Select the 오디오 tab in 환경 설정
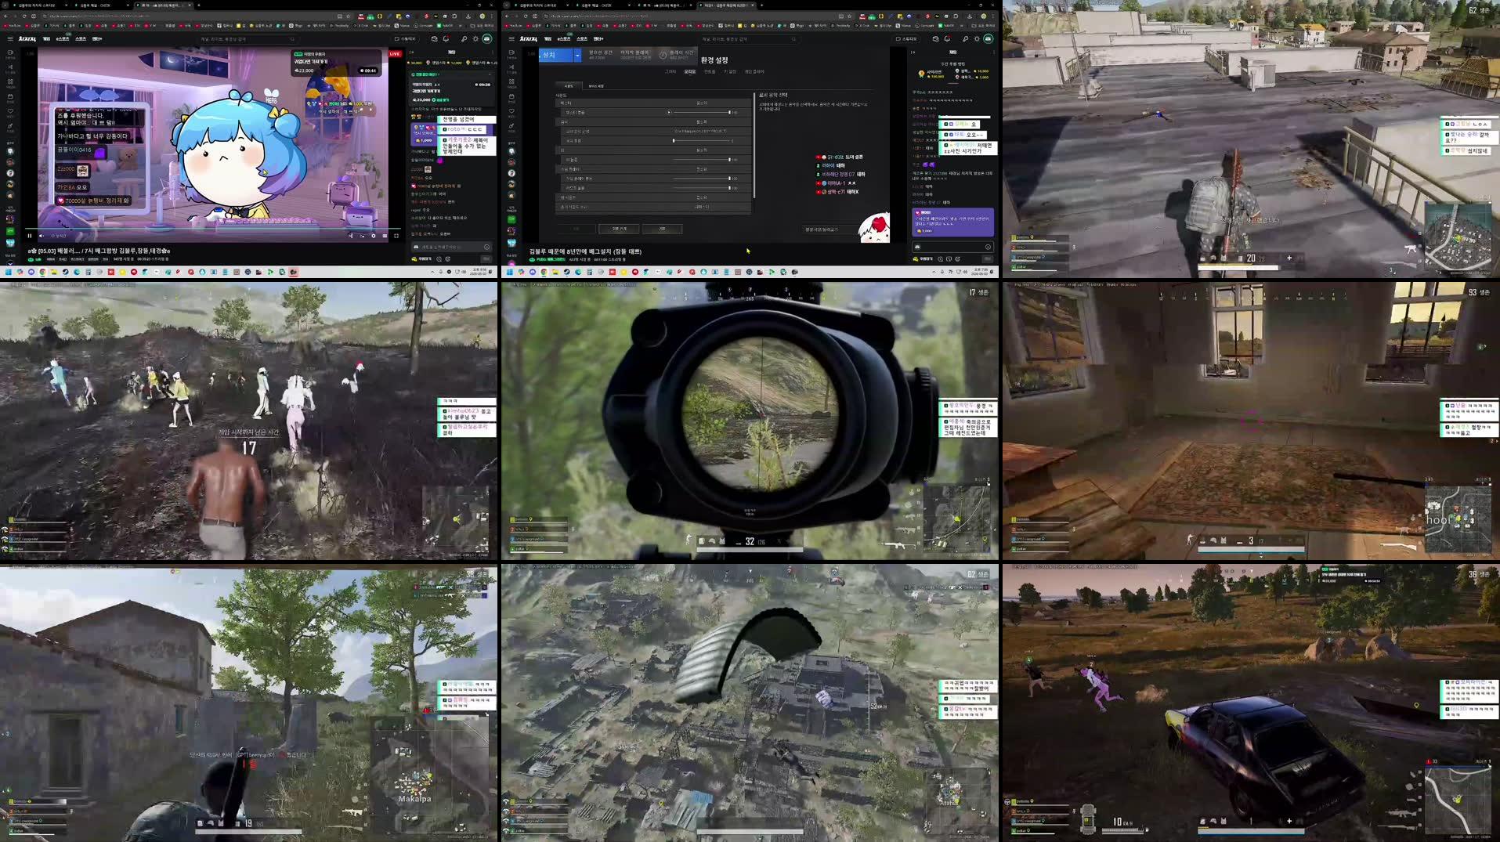Viewport: 1500px width, 842px height. click(689, 71)
